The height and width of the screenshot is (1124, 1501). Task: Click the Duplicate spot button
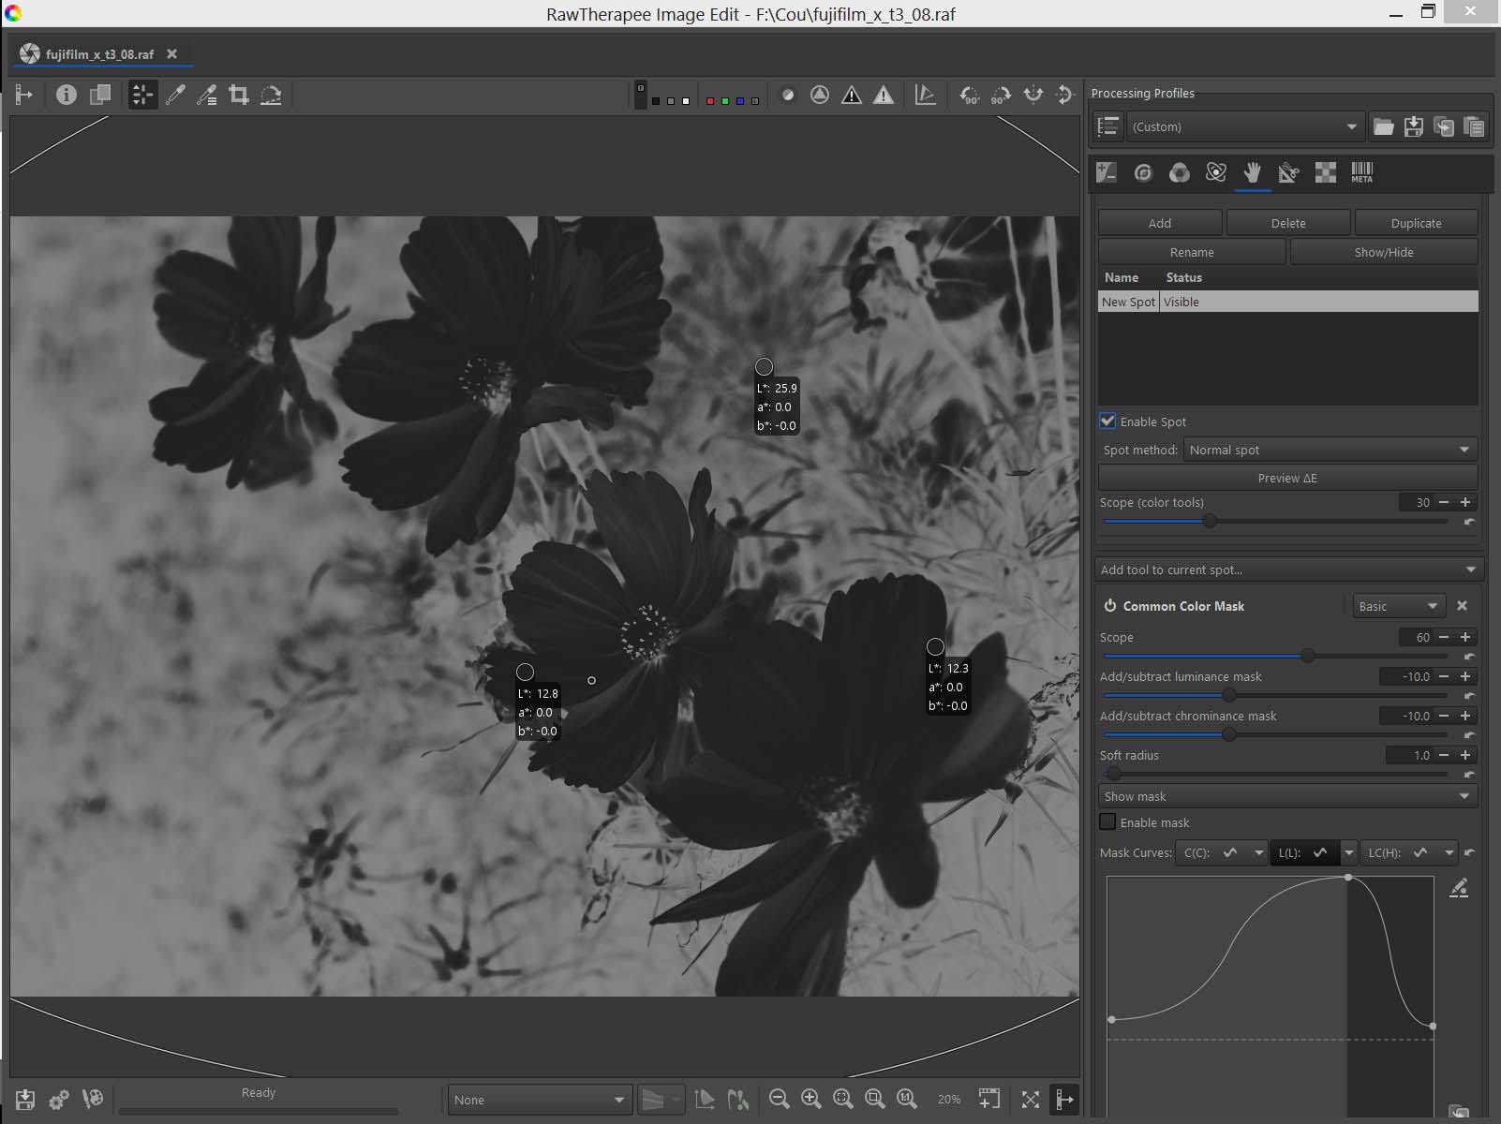click(1416, 223)
